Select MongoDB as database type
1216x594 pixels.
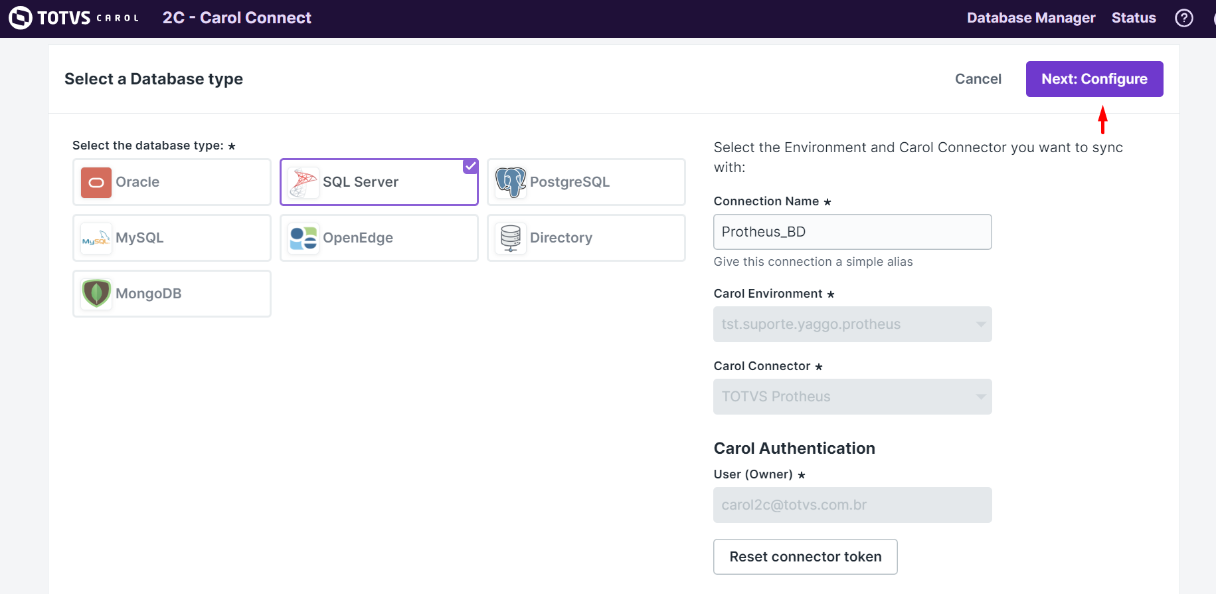point(172,294)
